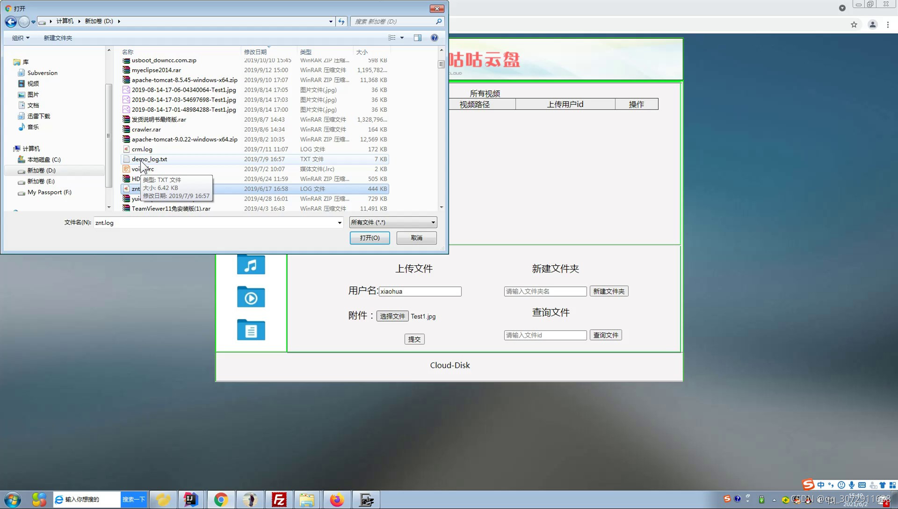Click the 新建文件夹 button on the web page
The image size is (898, 509).
pos(609,291)
